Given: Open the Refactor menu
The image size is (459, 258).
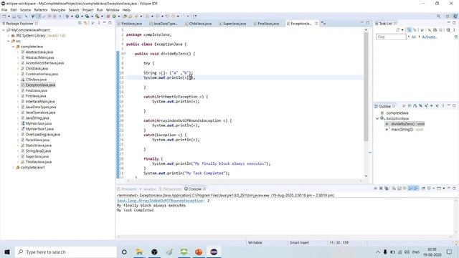Looking at the screenshot, I should [41, 10].
